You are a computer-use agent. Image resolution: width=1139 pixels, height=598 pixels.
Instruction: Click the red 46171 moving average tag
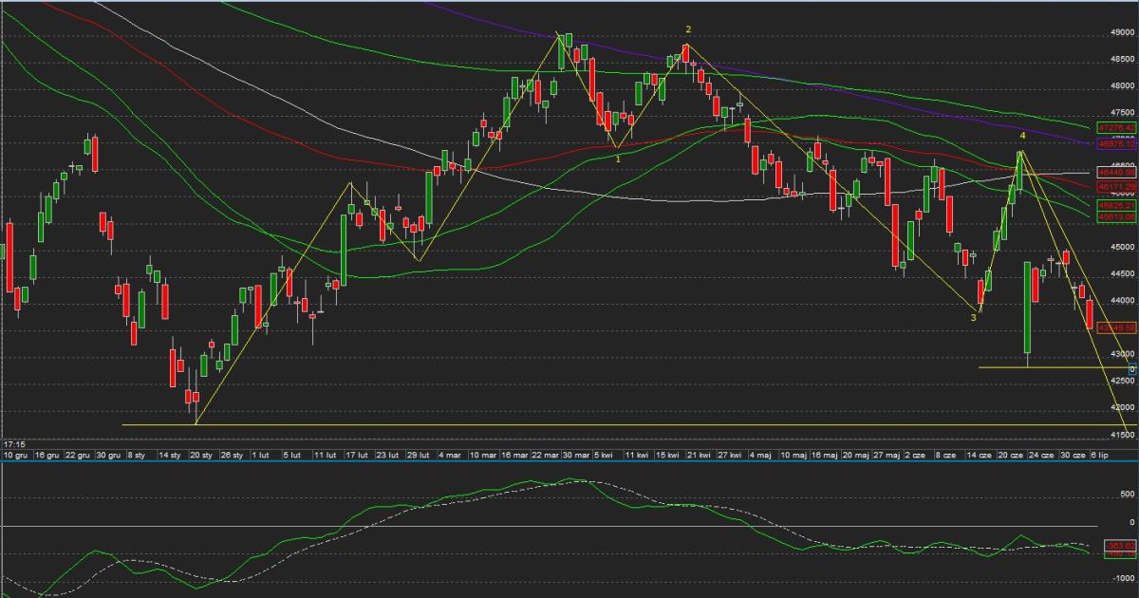coord(1116,187)
